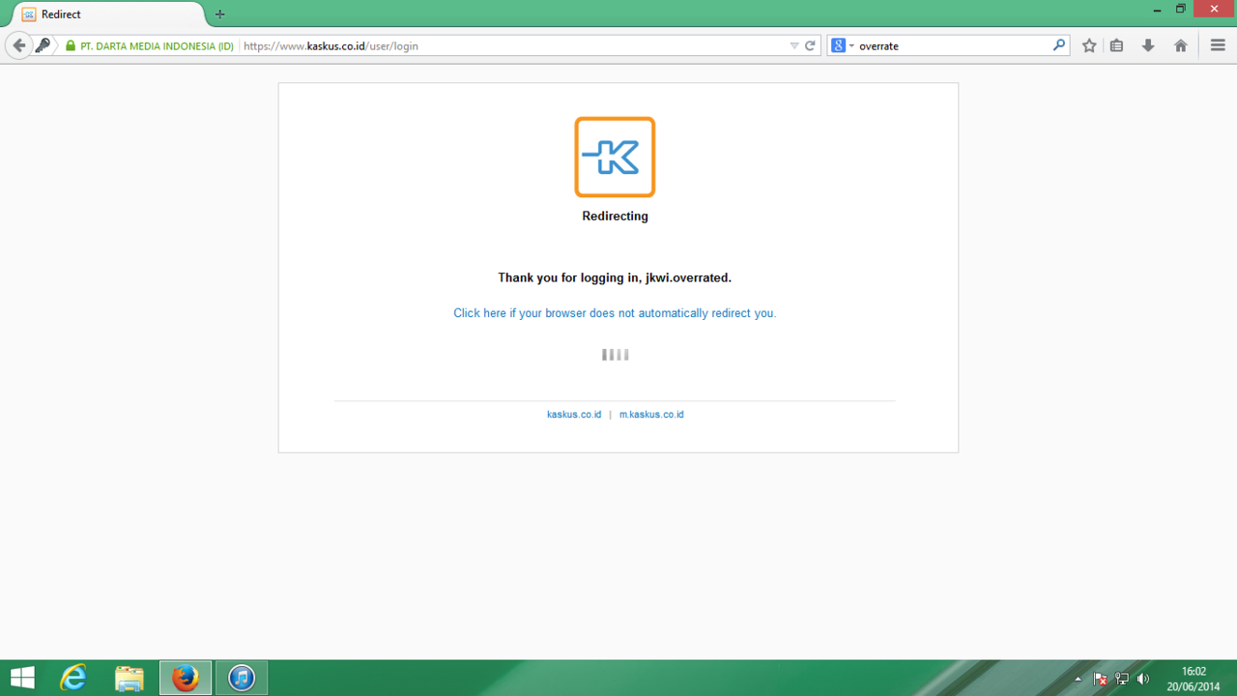Viewport: 1237px width, 696px height.
Task: Click 'Thank you for logging in' message
Action: pyautogui.click(x=615, y=277)
